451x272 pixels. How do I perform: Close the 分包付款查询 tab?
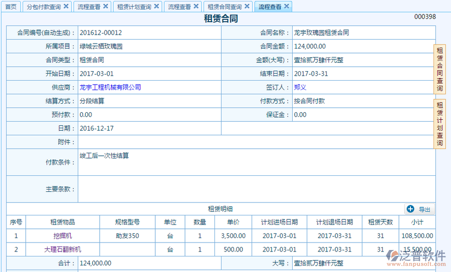pyautogui.click(x=66, y=7)
